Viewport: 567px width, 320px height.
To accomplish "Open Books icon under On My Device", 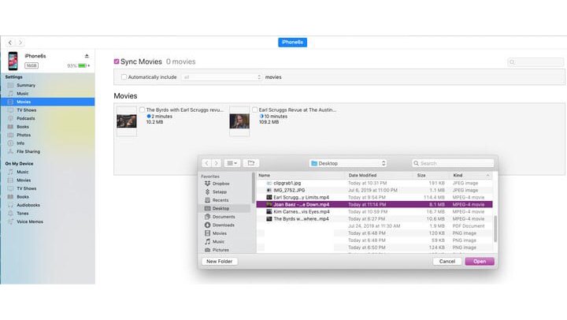I will (10, 197).
